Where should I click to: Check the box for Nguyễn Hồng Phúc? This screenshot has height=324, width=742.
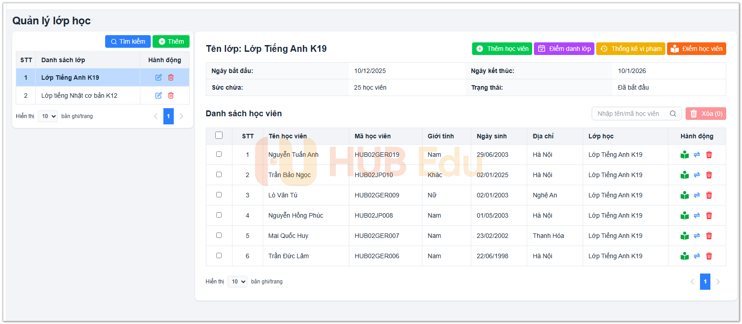219,215
